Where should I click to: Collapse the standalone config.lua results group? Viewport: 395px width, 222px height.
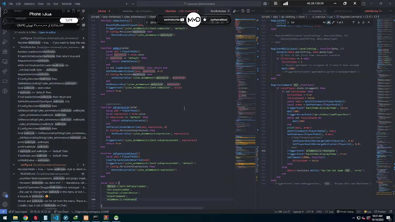(x=14, y=165)
